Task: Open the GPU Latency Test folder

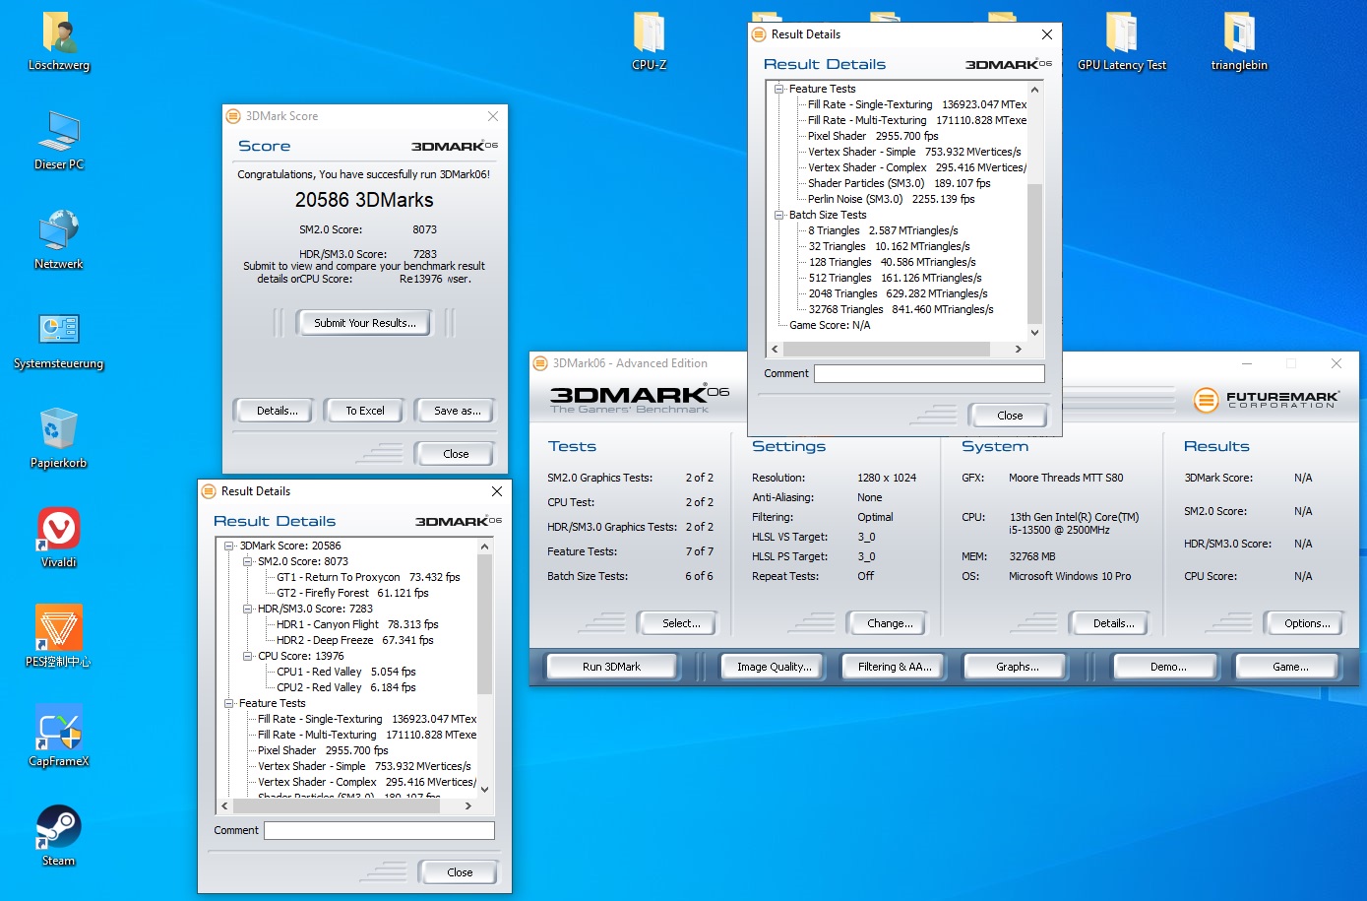Action: 1122,42
